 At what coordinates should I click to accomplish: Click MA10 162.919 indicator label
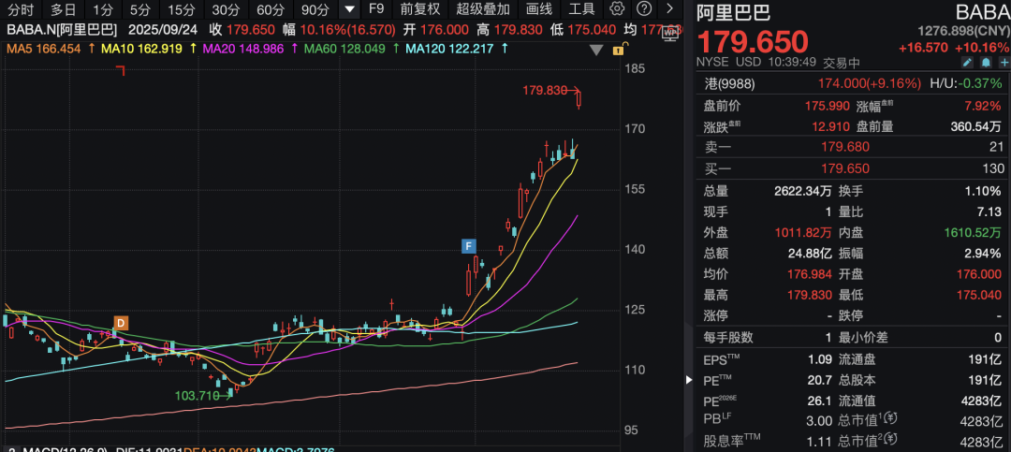[x=141, y=49]
